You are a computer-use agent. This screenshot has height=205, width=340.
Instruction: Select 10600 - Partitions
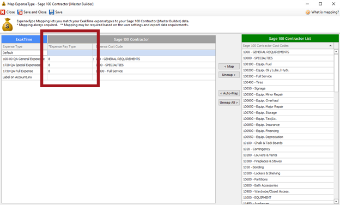coord(288,179)
